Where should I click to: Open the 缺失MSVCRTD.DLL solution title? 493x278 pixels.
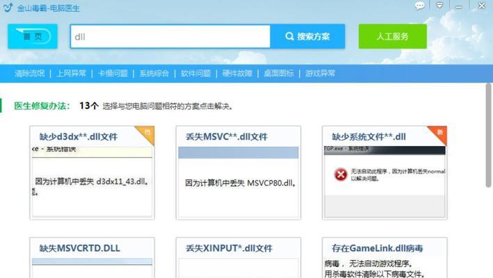point(79,248)
